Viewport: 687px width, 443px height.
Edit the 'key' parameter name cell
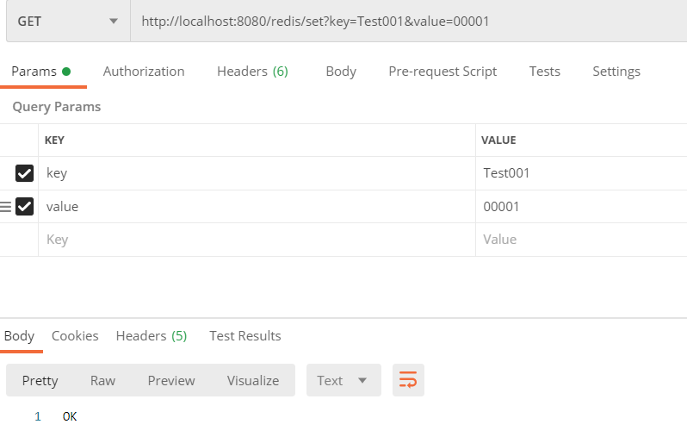(257, 173)
